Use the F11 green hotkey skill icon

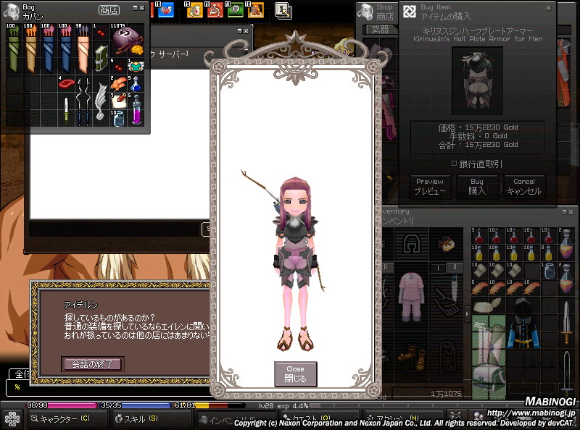click(235, 10)
